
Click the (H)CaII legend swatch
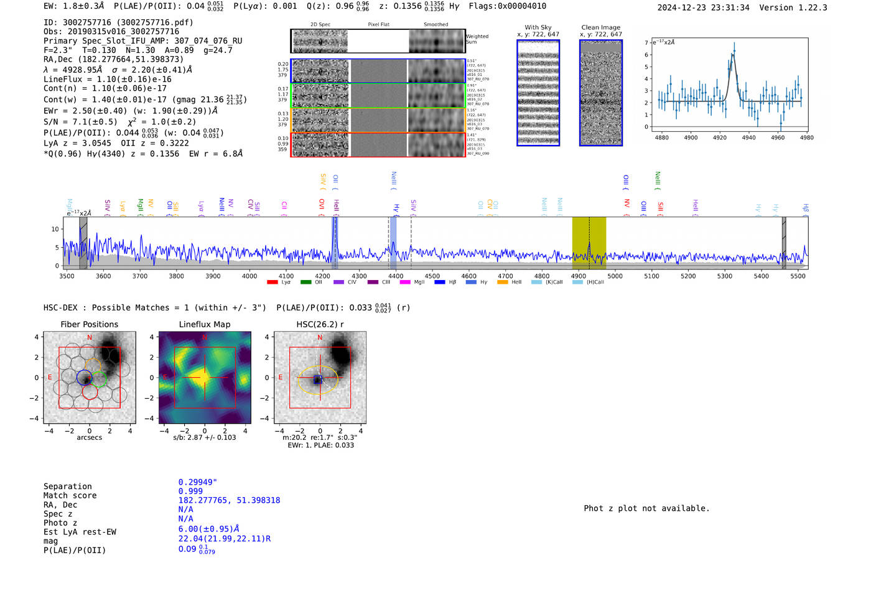tap(577, 282)
